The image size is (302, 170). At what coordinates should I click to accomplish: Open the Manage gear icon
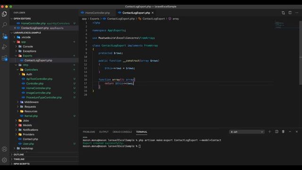4,160
